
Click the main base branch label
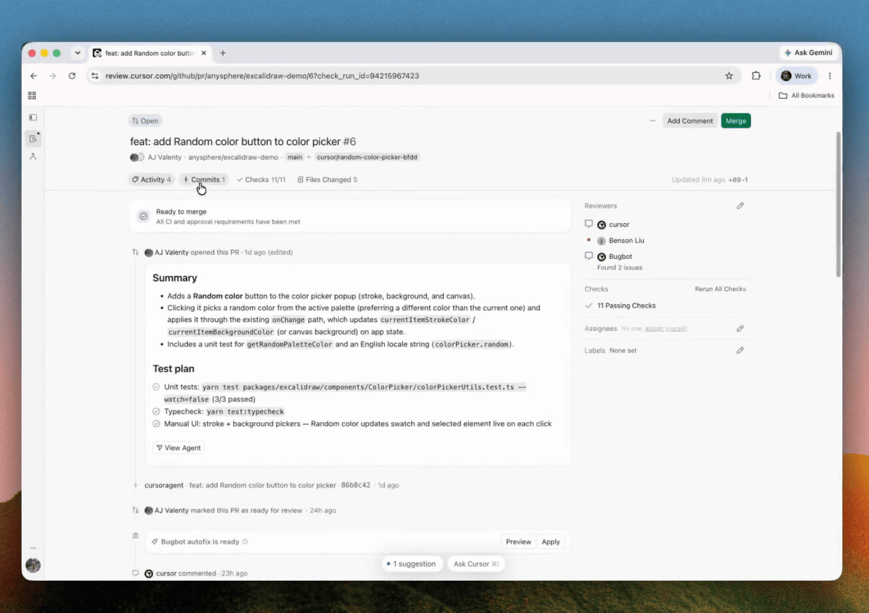(294, 157)
